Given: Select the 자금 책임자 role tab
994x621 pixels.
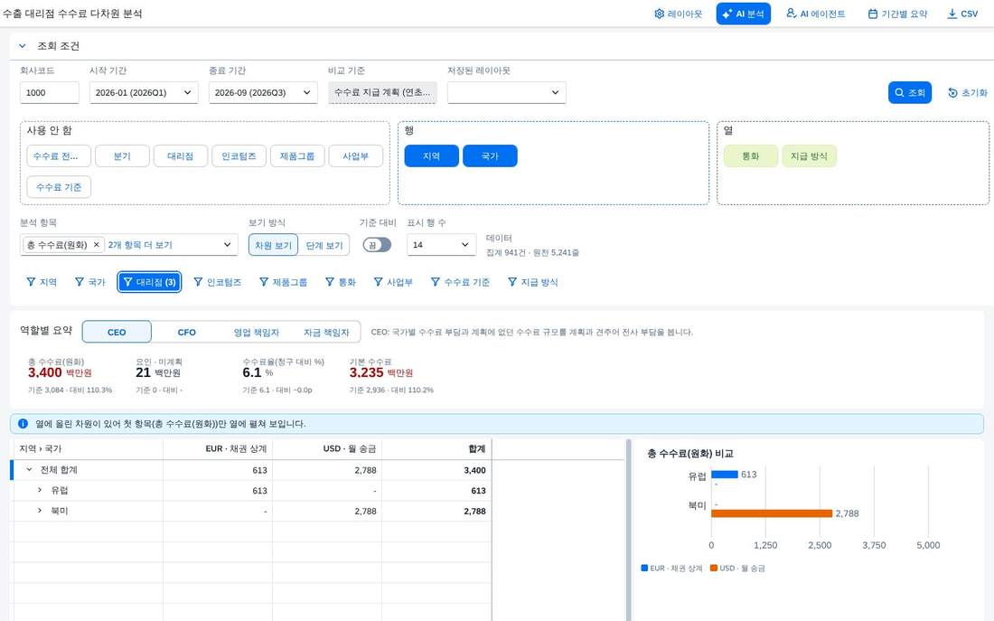Looking at the screenshot, I should pos(326,332).
